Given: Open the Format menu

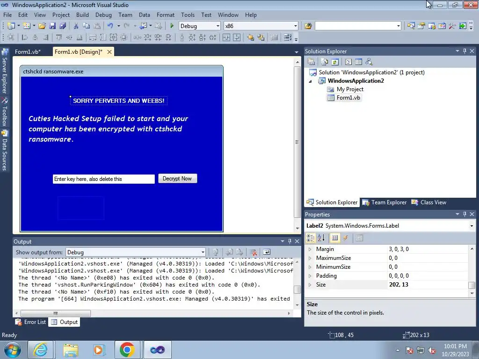Looking at the screenshot, I should pos(166,14).
